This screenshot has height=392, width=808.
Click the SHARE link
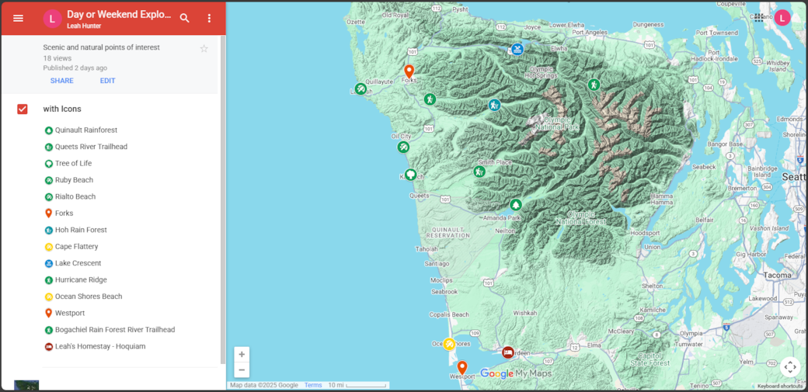coord(62,81)
